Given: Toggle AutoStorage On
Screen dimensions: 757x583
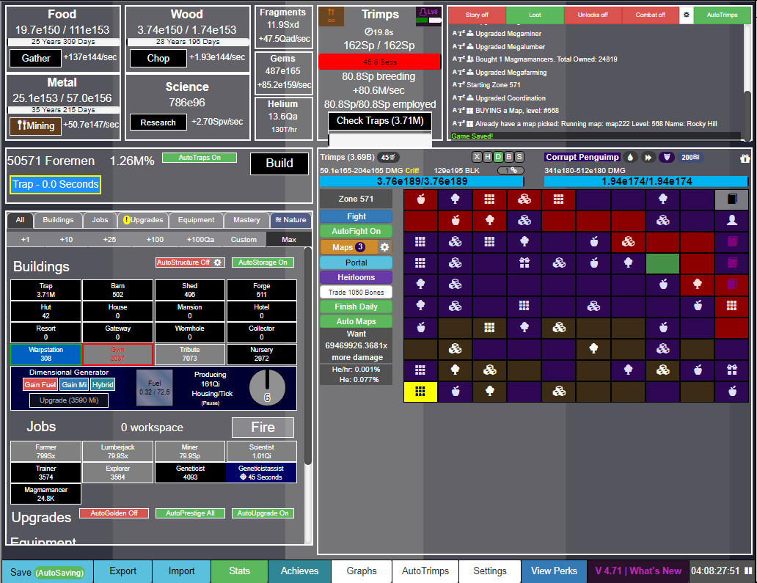Looking at the screenshot, I should pyautogui.click(x=263, y=263).
